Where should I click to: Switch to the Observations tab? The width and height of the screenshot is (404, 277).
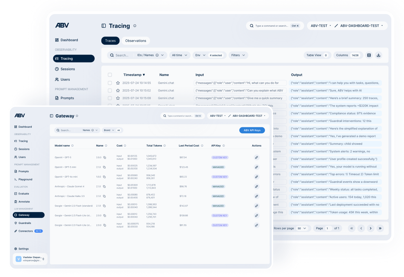[136, 40]
